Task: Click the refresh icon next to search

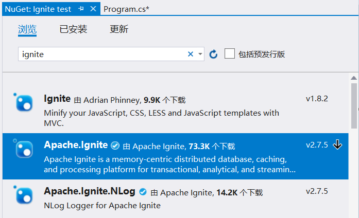Action: pyautogui.click(x=213, y=54)
